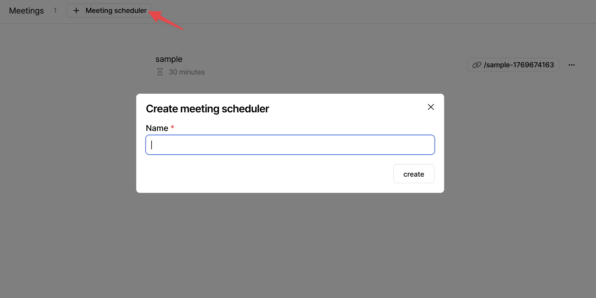The image size is (596, 298).
Task: Click the chain link icon beside sample link
Action: coord(477,65)
